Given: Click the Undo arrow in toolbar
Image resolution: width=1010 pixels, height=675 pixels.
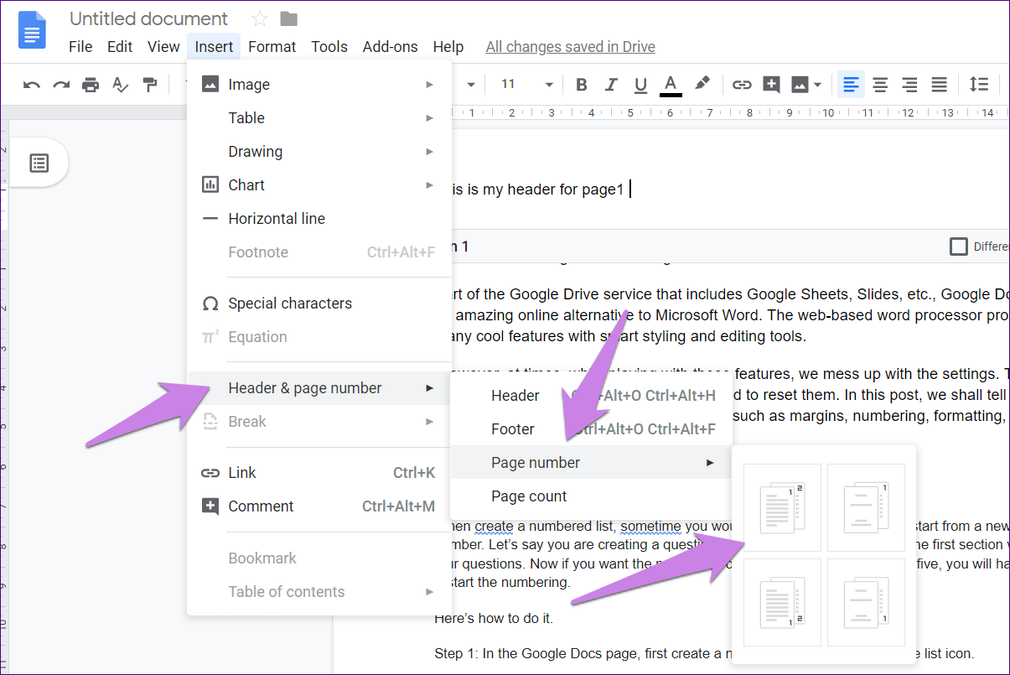Looking at the screenshot, I should pos(32,84).
